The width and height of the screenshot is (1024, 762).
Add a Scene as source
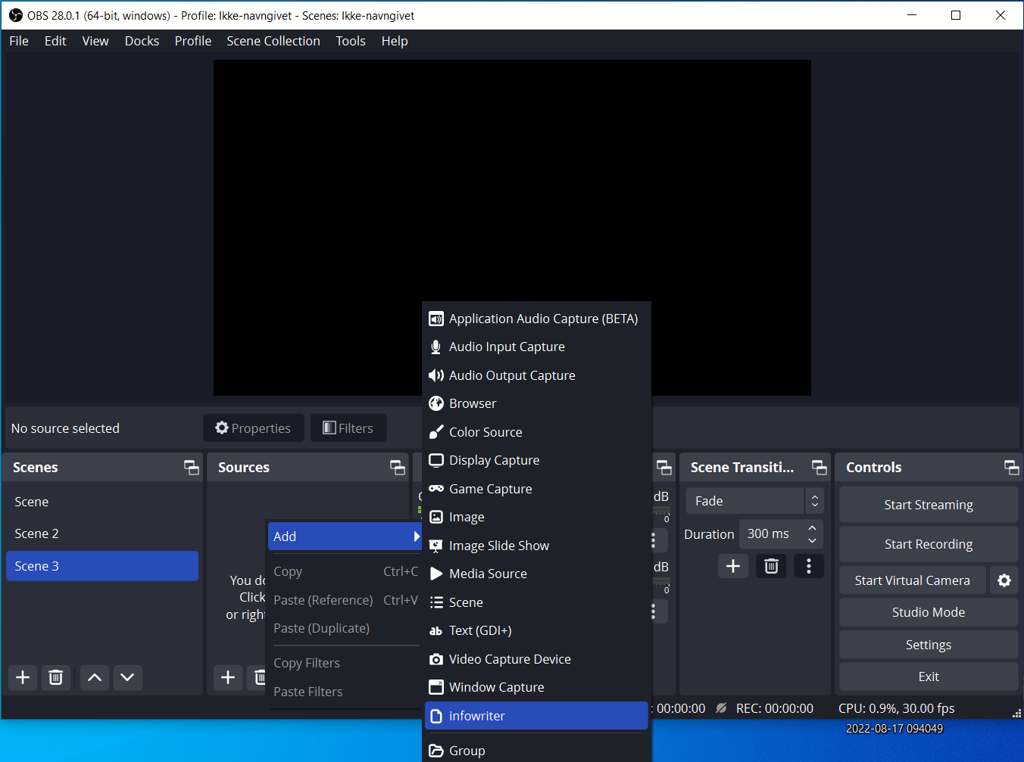536,602
